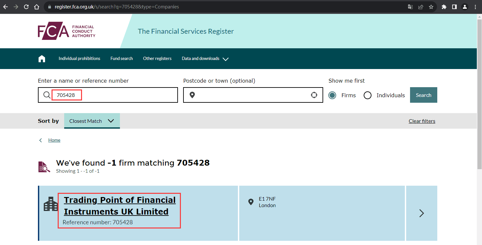Click the name or reference number field
Viewport: 482px width, 245px height.
(108, 95)
